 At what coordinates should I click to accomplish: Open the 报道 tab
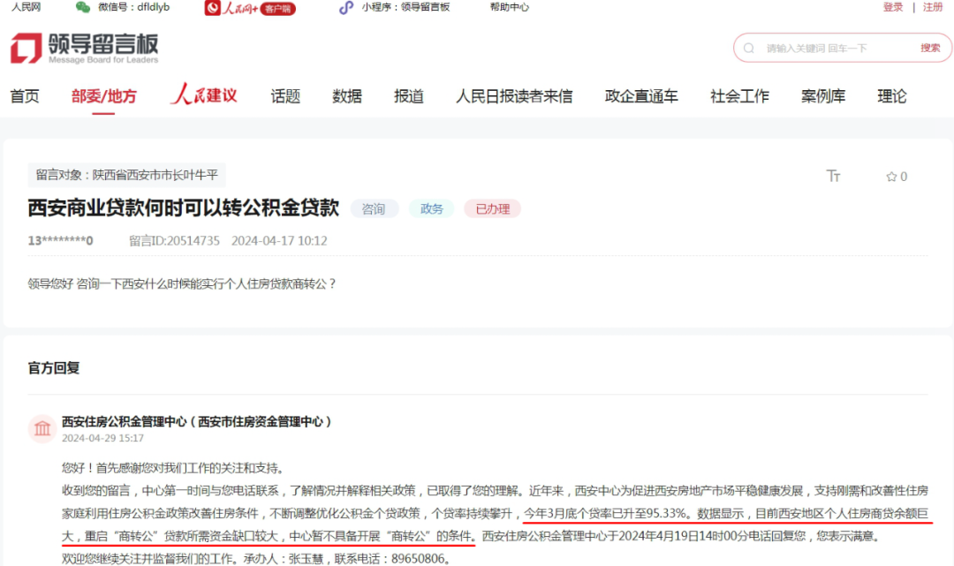click(408, 96)
